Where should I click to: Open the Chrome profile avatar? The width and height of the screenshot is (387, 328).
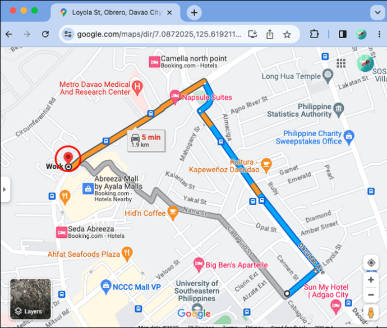[361, 34]
